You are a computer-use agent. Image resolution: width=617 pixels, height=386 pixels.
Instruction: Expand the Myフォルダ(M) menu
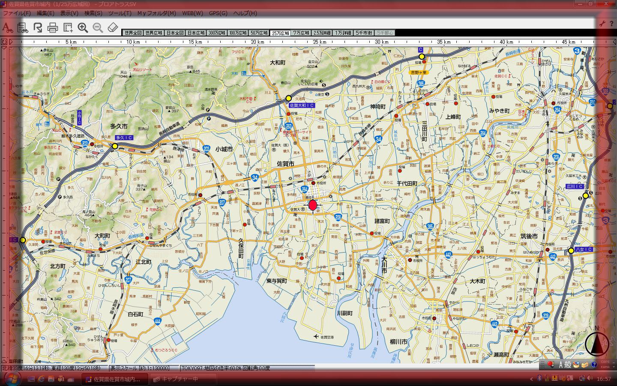pyautogui.click(x=156, y=13)
